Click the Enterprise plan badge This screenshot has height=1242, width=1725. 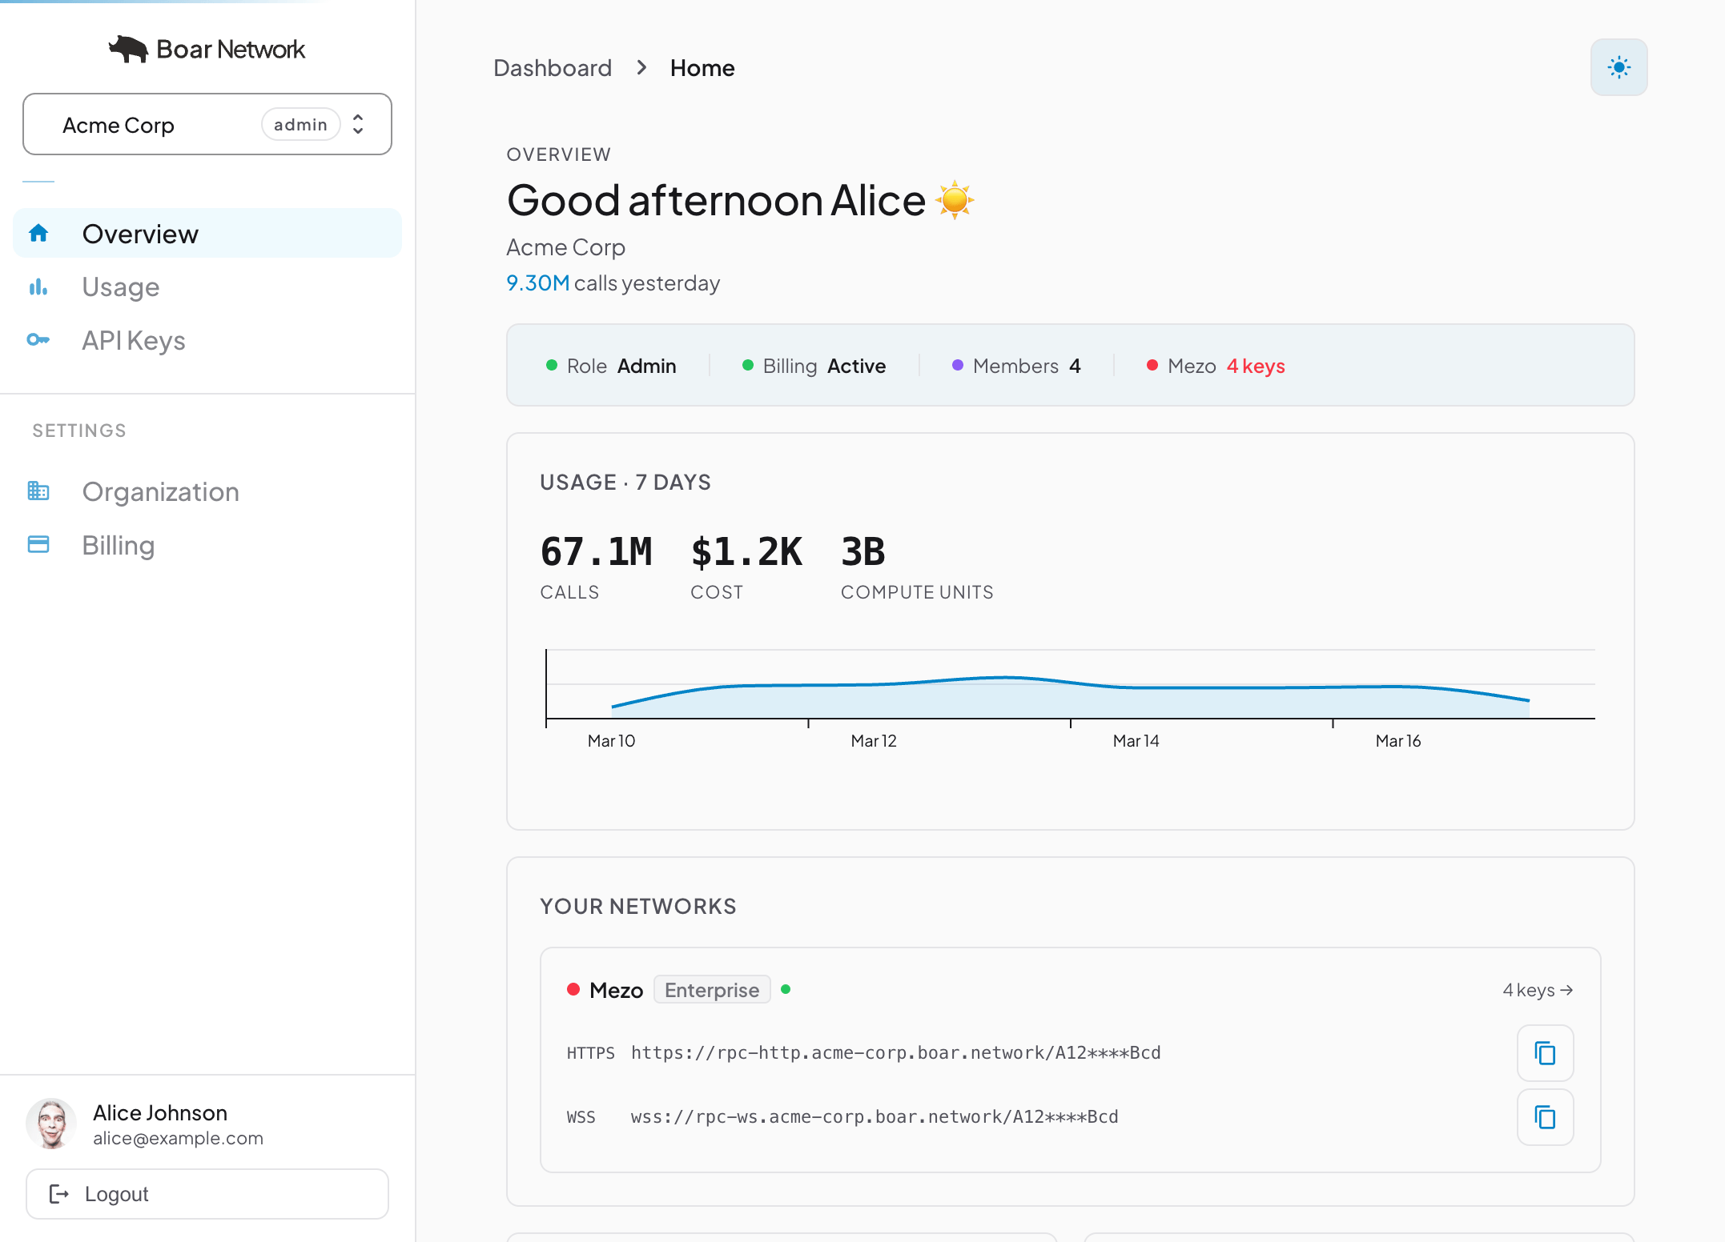711,991
